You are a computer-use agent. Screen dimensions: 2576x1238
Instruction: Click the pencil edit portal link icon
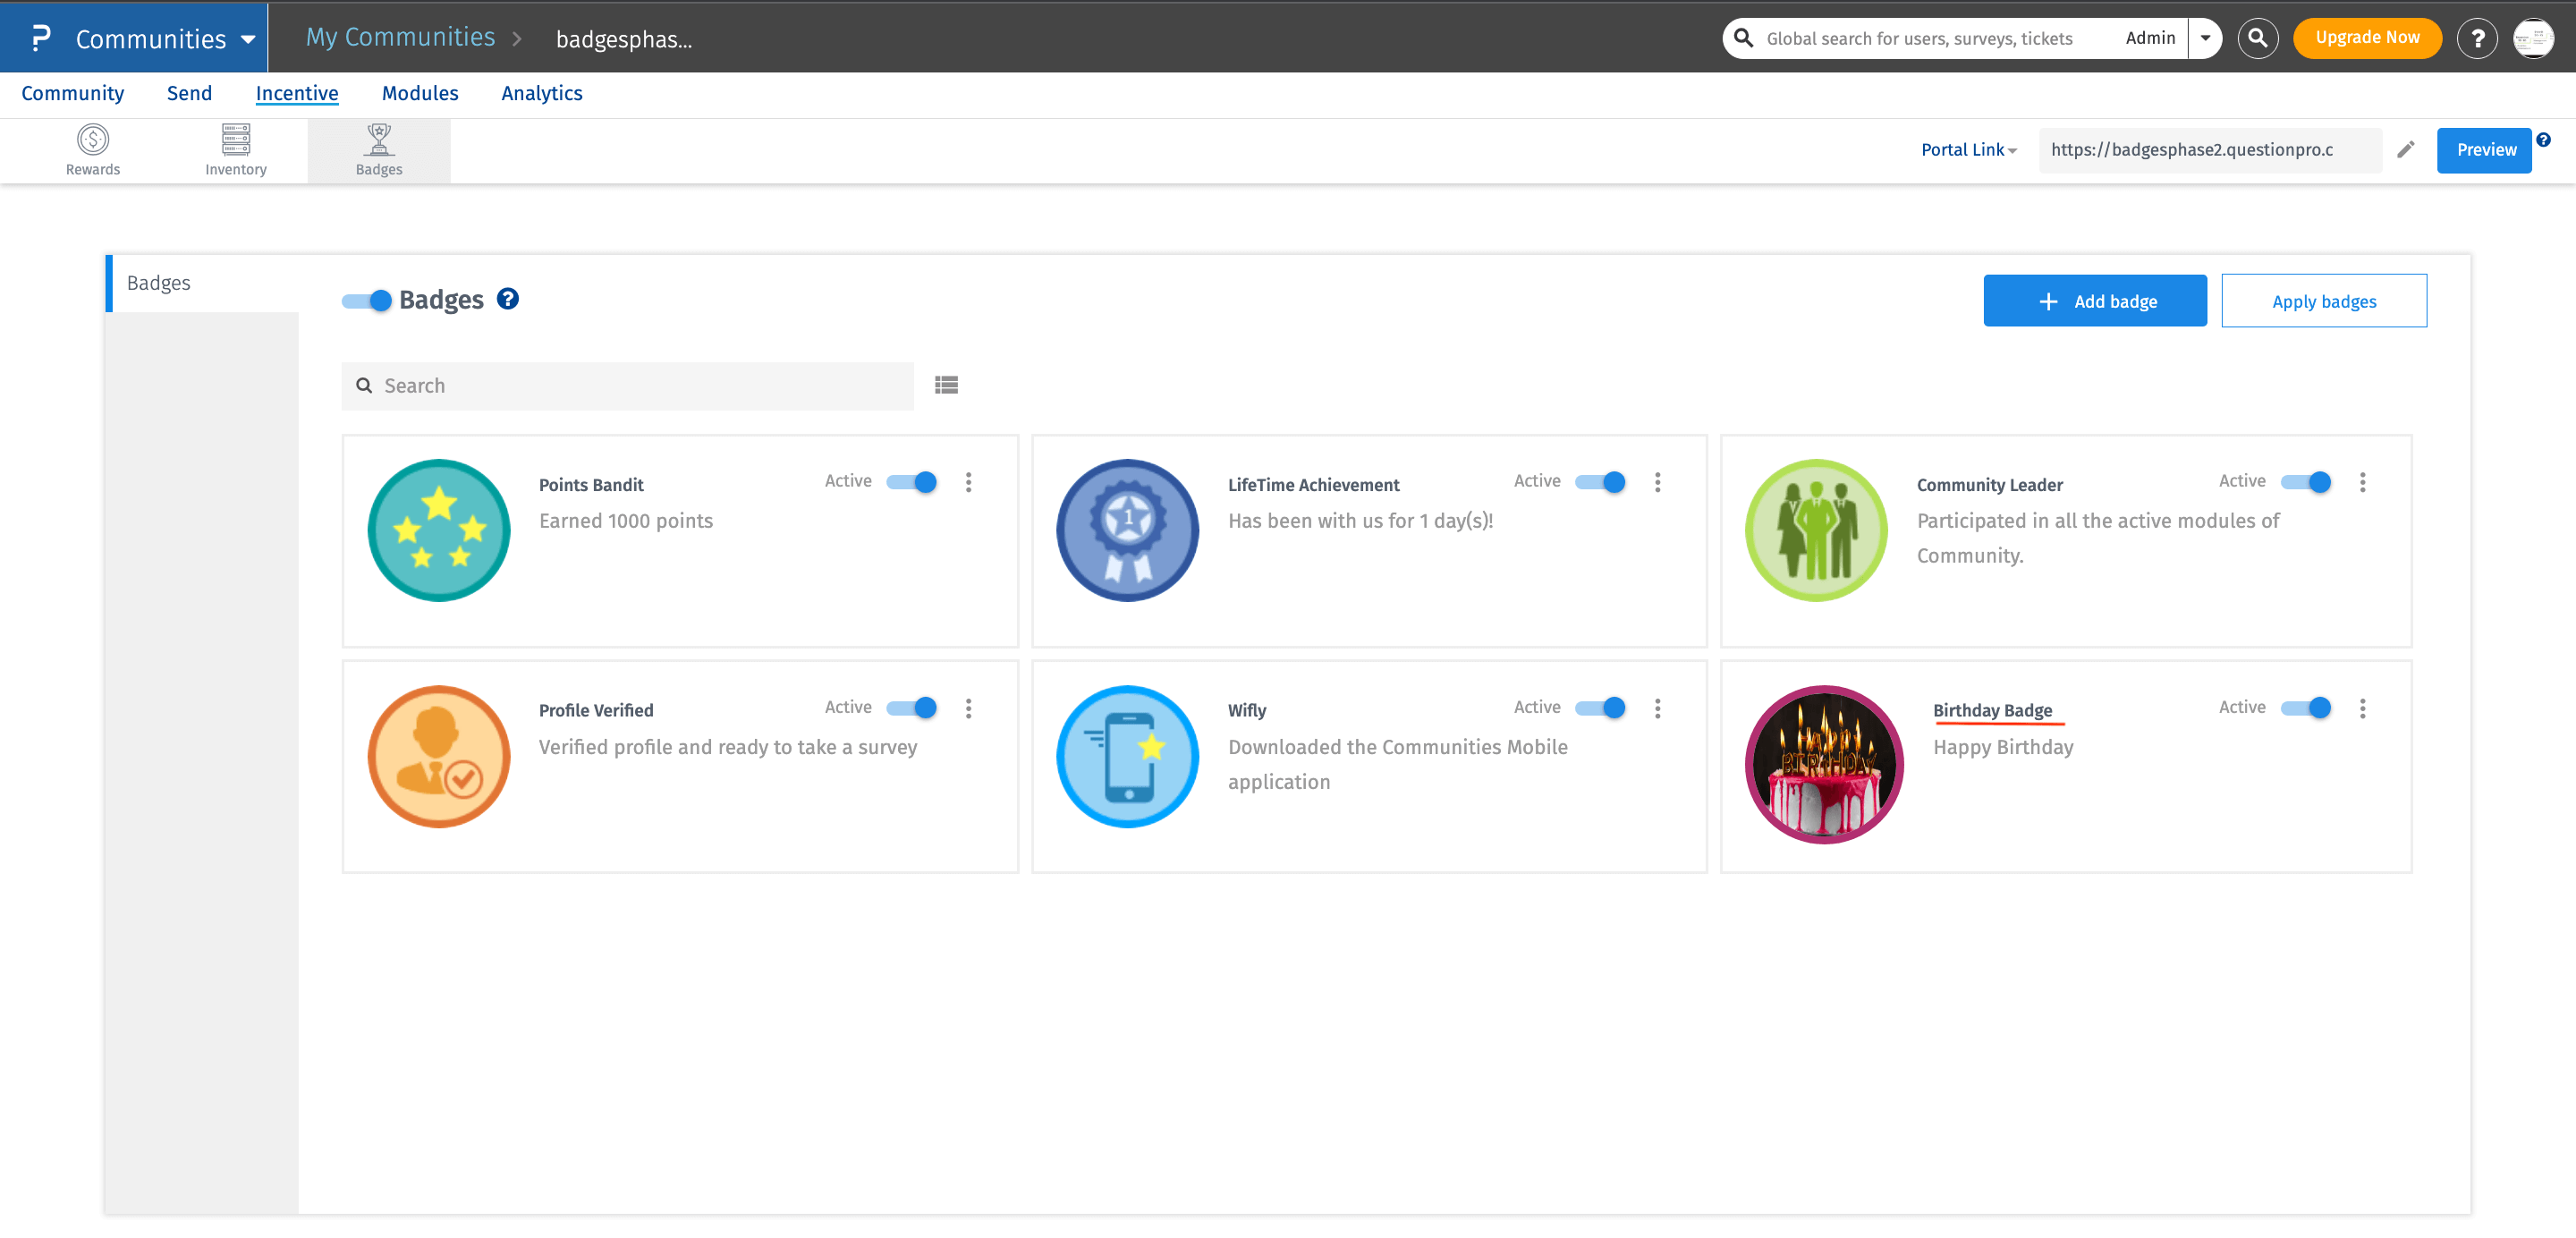point(2405,149)
